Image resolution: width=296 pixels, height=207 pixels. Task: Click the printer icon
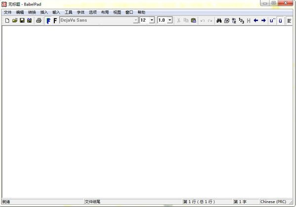pyautogui.click(x=39, y=20)
